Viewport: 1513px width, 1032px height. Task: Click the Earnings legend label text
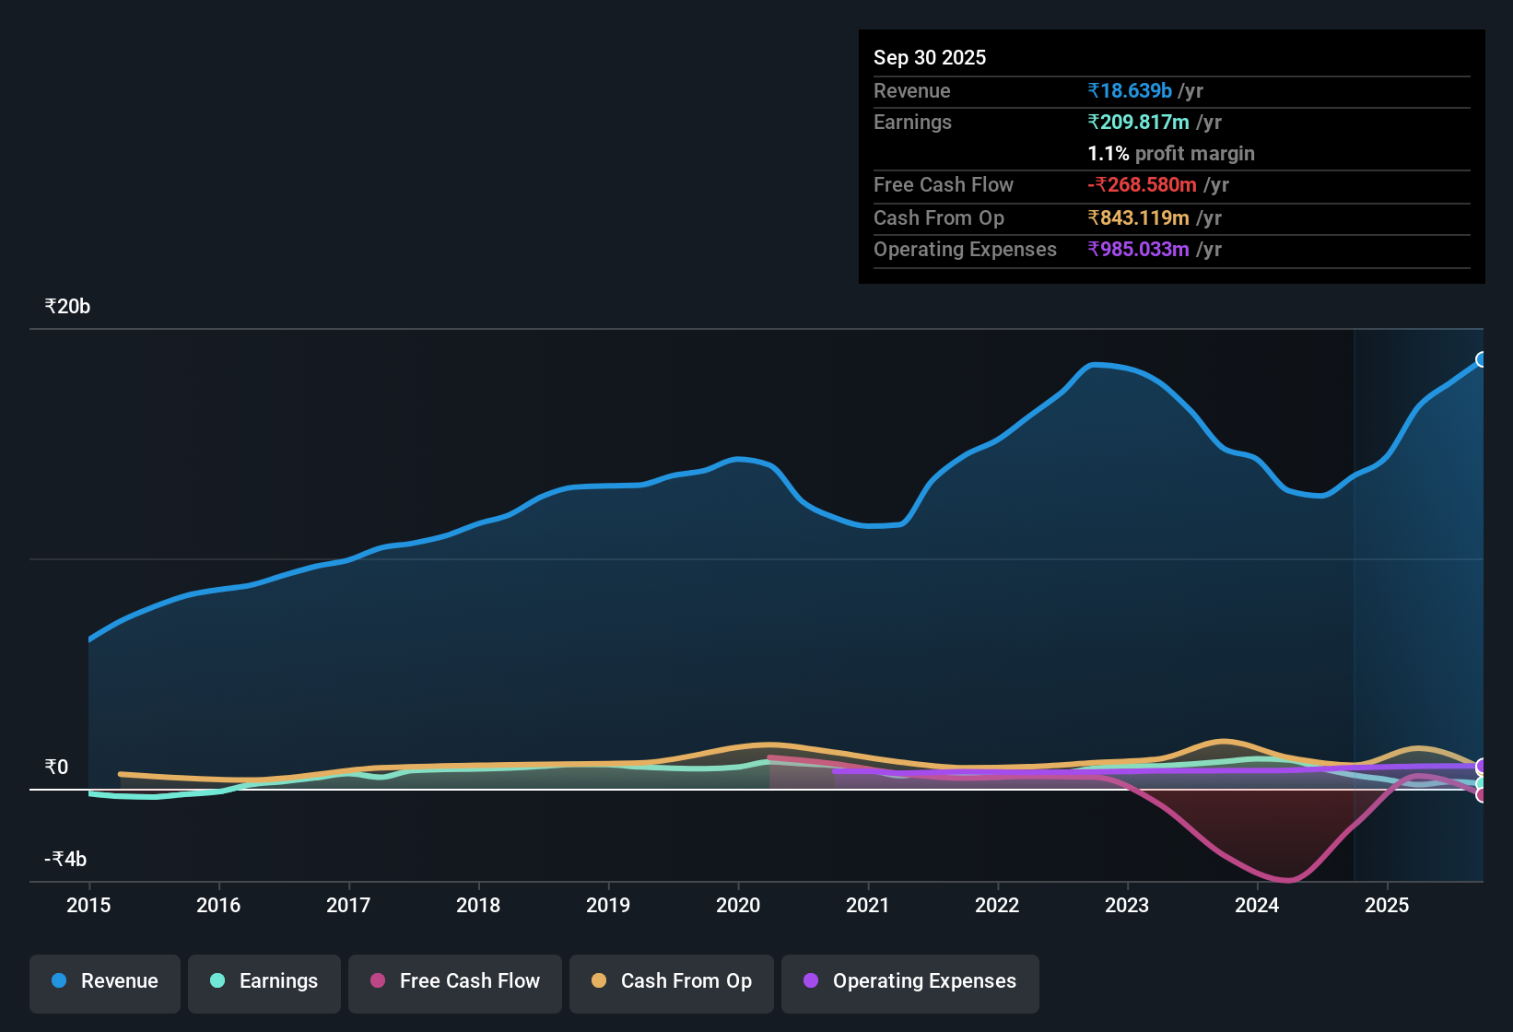pyautogui.click(x=278, y=981)
